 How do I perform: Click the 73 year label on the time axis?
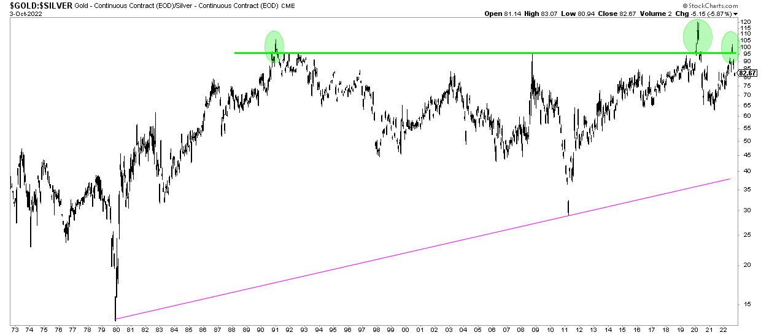15,329
